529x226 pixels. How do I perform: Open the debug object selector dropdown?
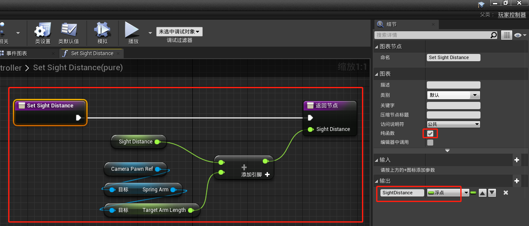[179, 32]
